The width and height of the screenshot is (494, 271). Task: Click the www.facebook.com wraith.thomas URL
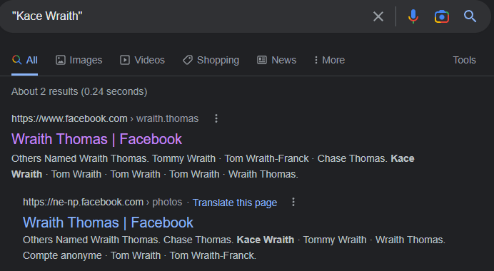click(105, 118)
